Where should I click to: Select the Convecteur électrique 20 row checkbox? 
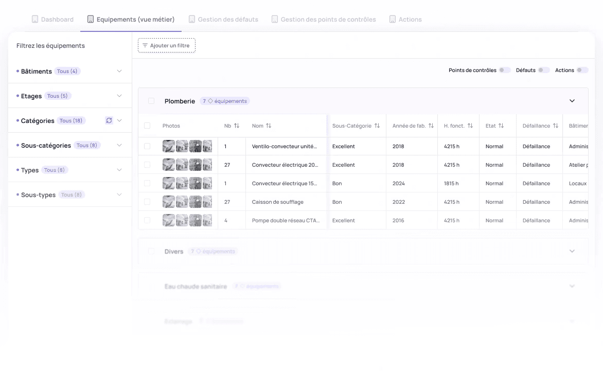pos(147,165)
